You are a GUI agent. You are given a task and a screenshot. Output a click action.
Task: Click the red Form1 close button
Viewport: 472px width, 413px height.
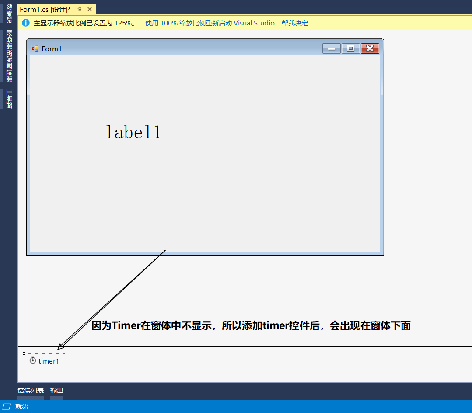[x=370, y=49]
